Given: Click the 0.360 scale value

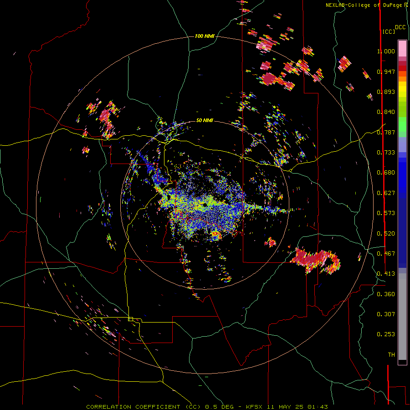Looking at the screenshot, I should pos(386,294).
